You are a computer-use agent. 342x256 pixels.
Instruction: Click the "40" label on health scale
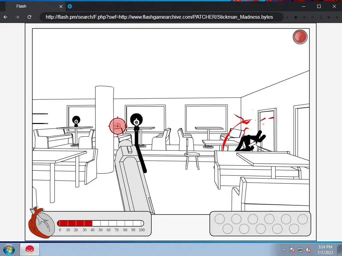pyautogui.click(x=93, y=230)
